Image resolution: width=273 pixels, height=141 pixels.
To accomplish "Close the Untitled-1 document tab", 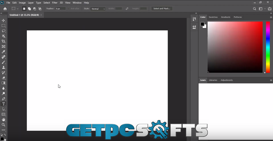I will click(41, 15).
